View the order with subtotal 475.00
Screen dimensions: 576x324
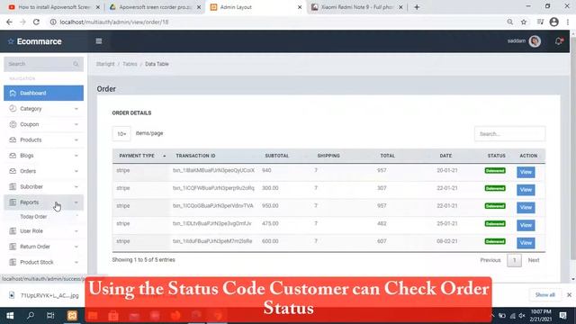coord(526,225)
